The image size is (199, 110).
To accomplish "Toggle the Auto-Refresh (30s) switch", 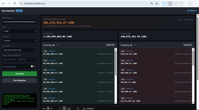I will (x=33, y=66).
